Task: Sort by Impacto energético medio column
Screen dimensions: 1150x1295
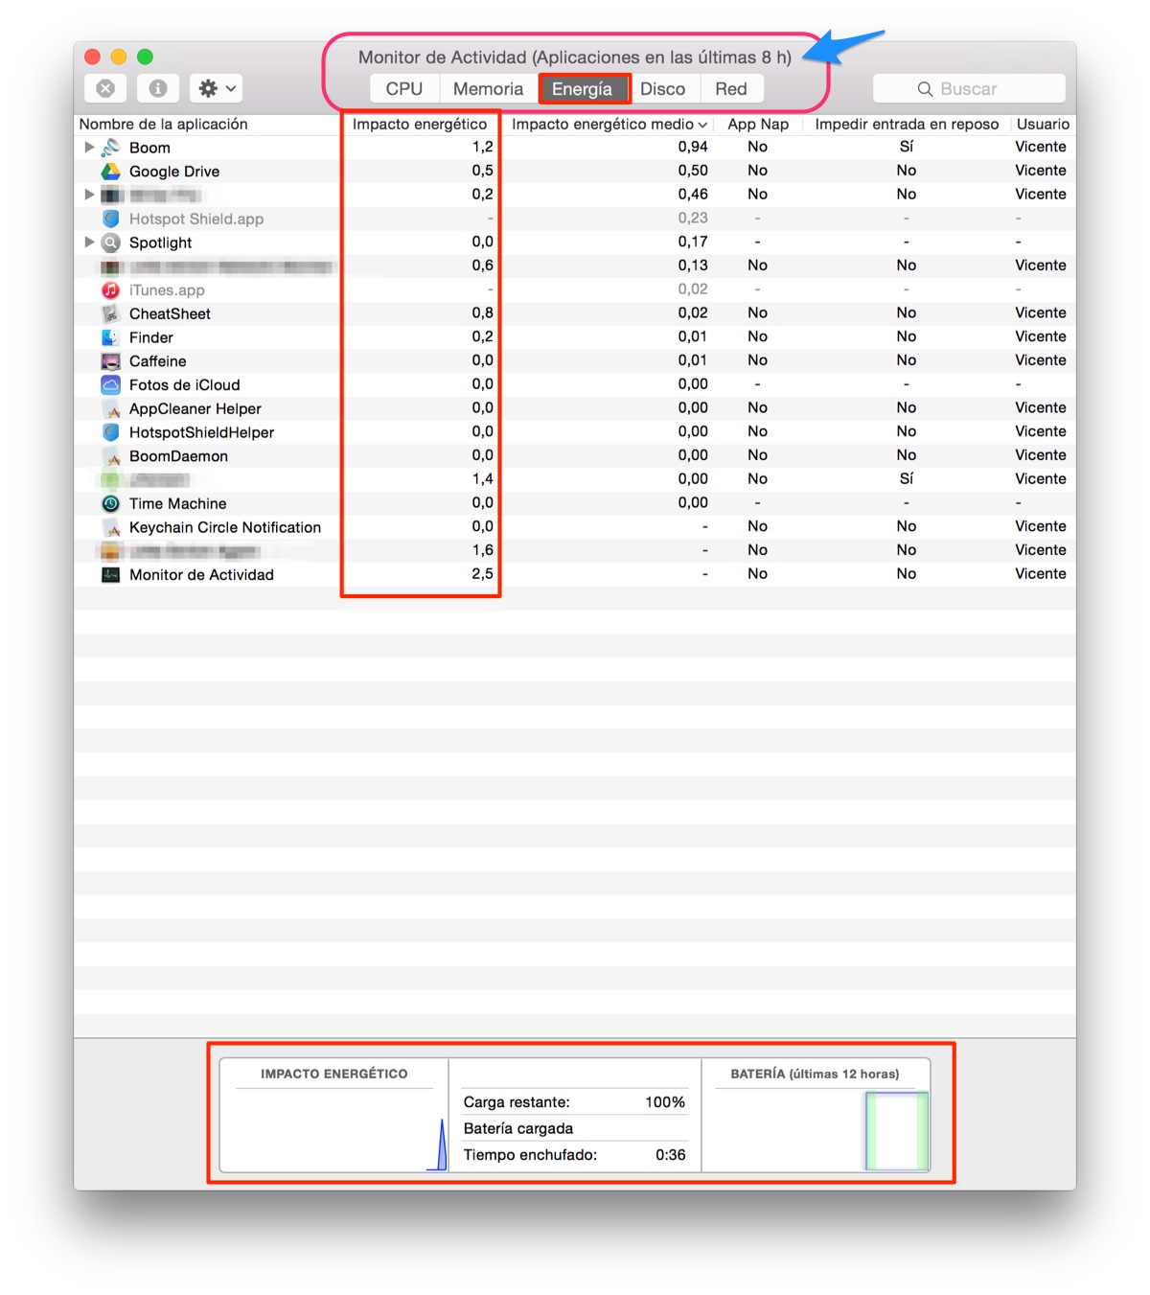Action: [x=609, y=124]
